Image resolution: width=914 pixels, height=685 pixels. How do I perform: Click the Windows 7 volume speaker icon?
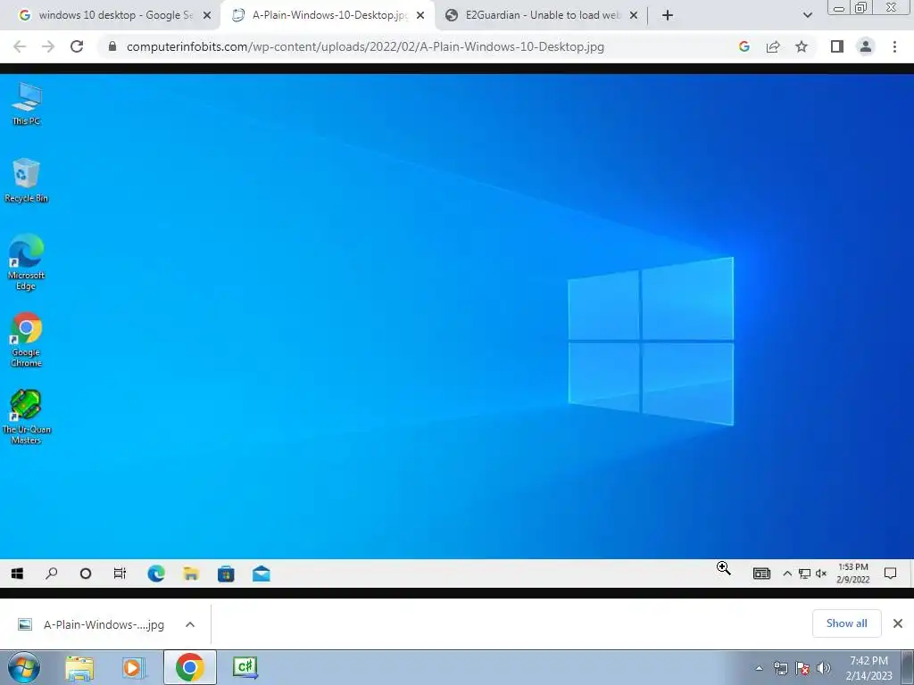tap(824, 668)
